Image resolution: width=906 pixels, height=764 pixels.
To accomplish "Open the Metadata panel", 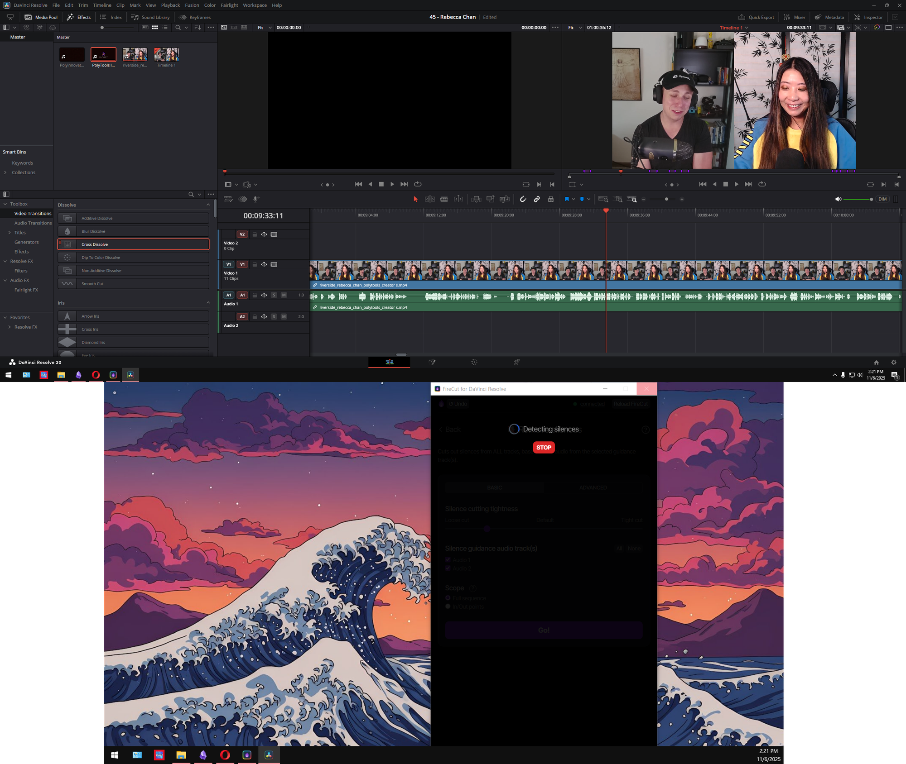I will pyautogui.click(x=829, y=17).
